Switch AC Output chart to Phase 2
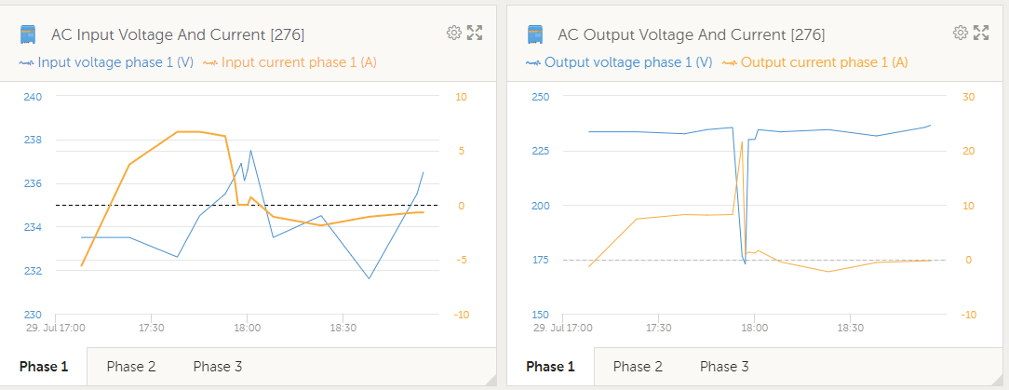 click(x=638, y=367)
